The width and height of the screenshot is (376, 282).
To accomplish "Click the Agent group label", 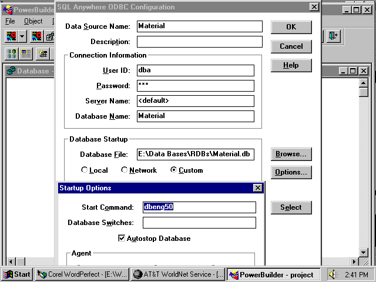I will pos(81,253).
